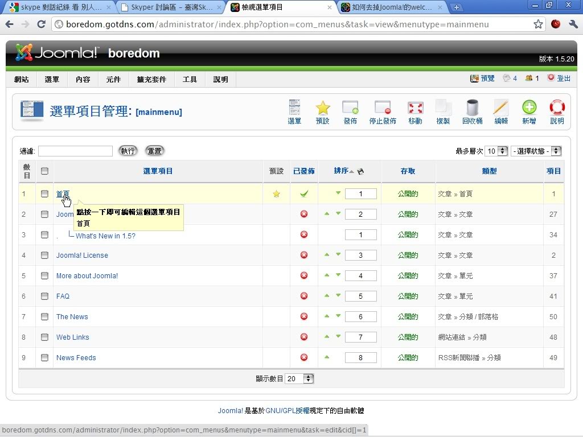Move More about Joomla! up in order
The height and width of the screenshot is (437, 583).
[x=327, y=275]
